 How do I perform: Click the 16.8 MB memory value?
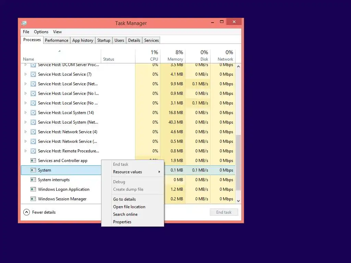(176, 113)
